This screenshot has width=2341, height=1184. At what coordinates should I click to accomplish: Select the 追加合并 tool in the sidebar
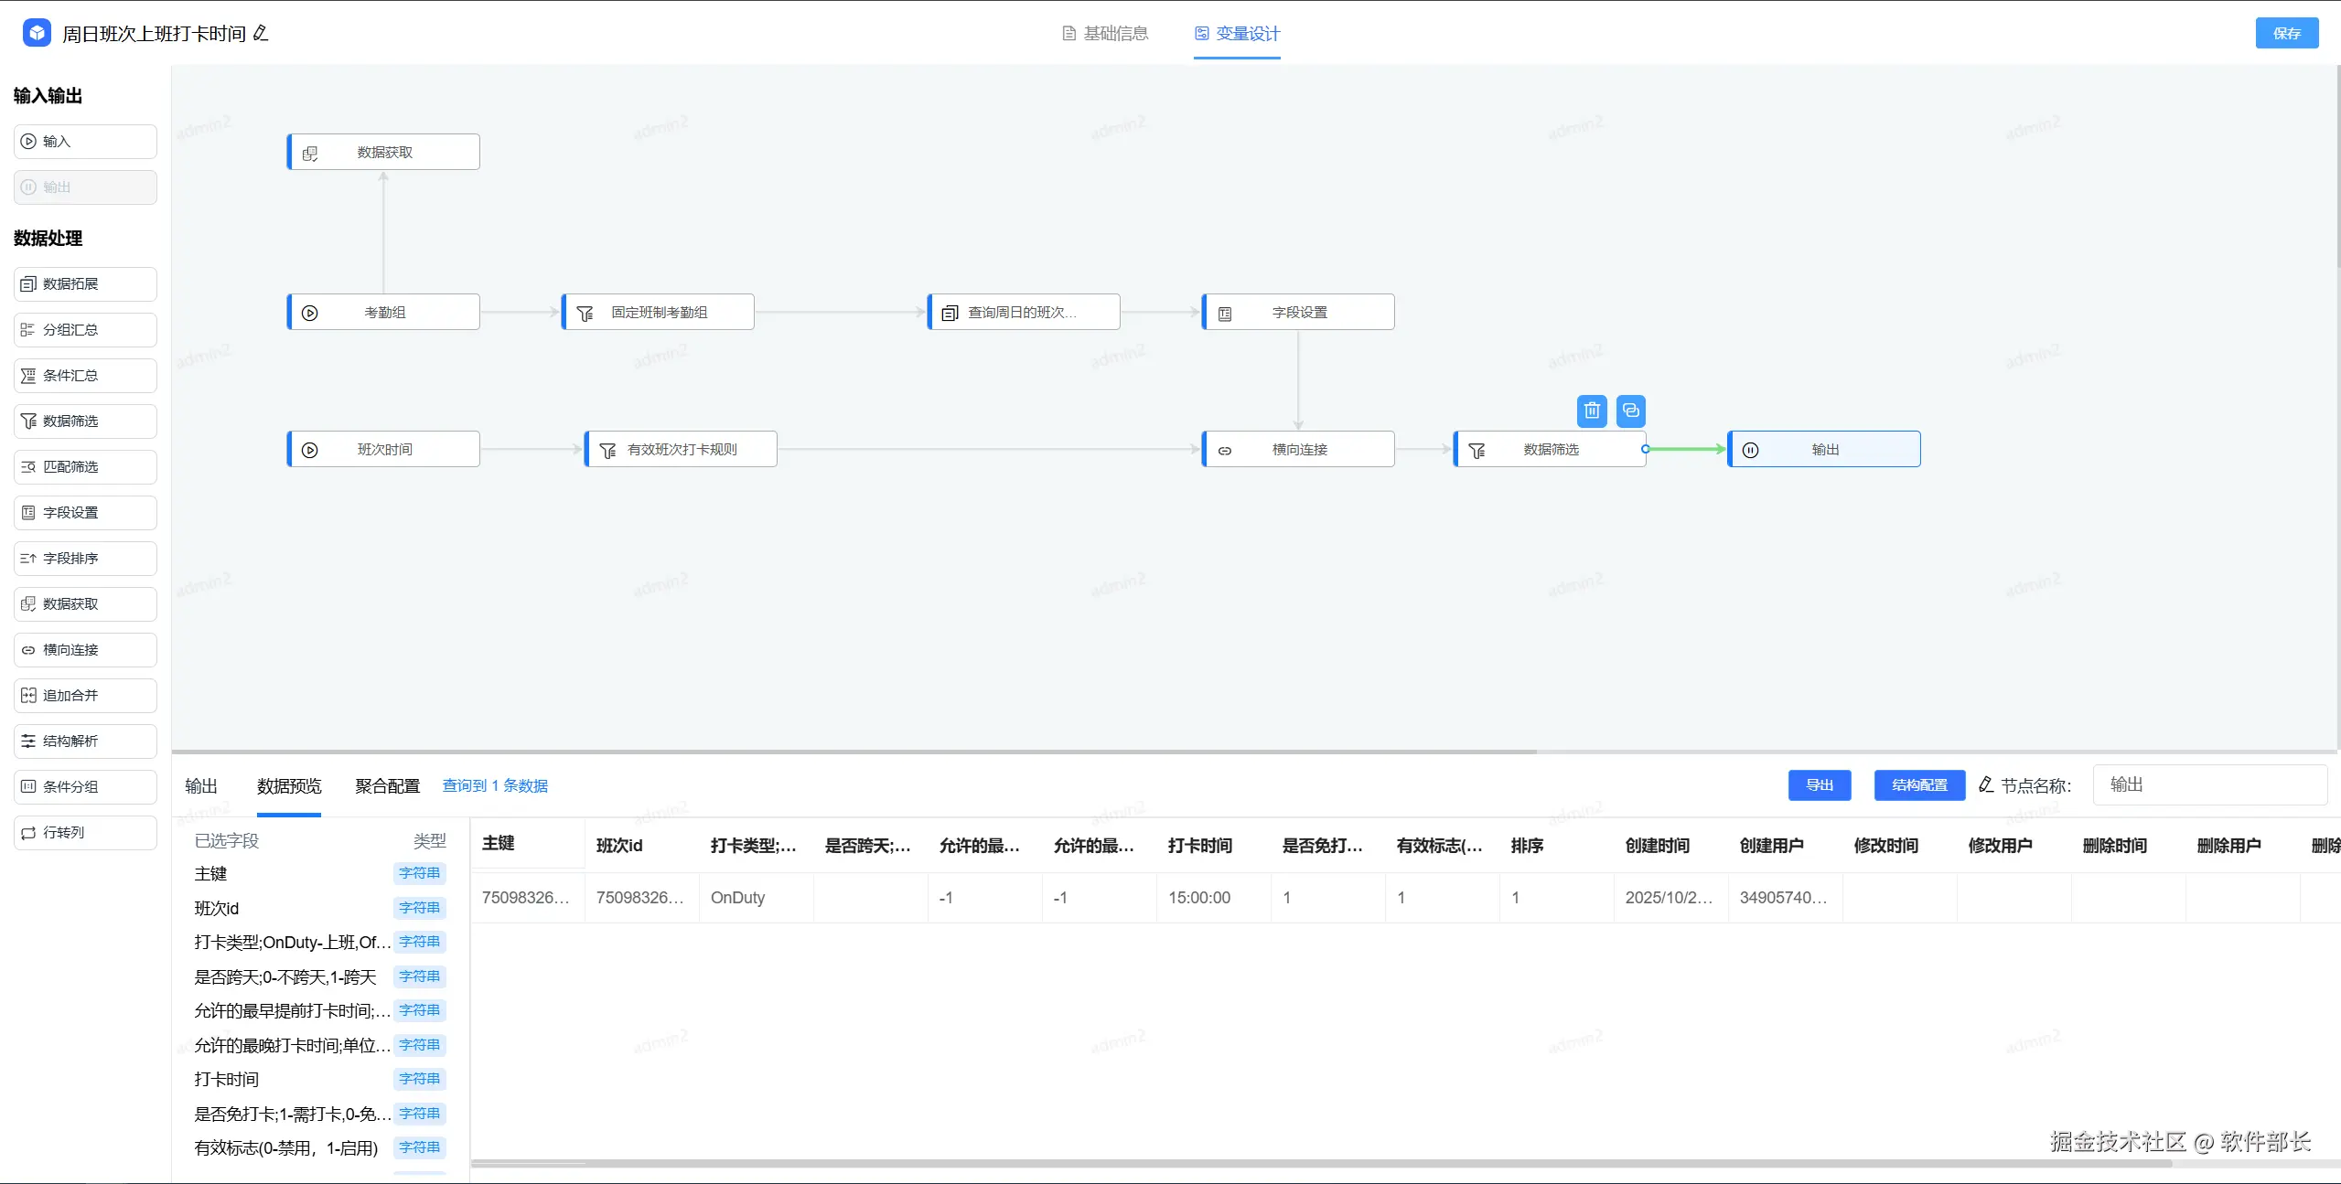(x=85, y=696)
